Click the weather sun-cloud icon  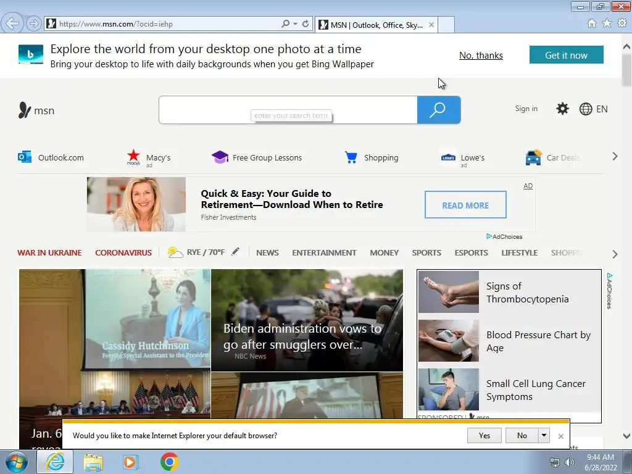(x=175, y=252)
